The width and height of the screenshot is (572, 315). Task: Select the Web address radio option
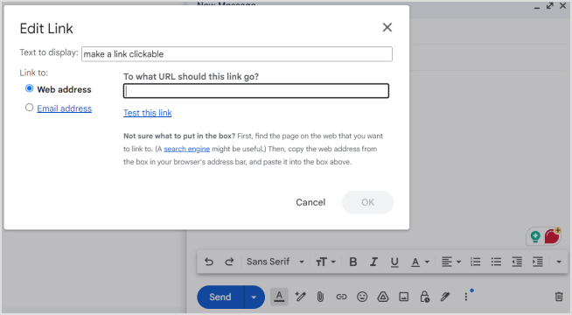(x=29, y=88)
